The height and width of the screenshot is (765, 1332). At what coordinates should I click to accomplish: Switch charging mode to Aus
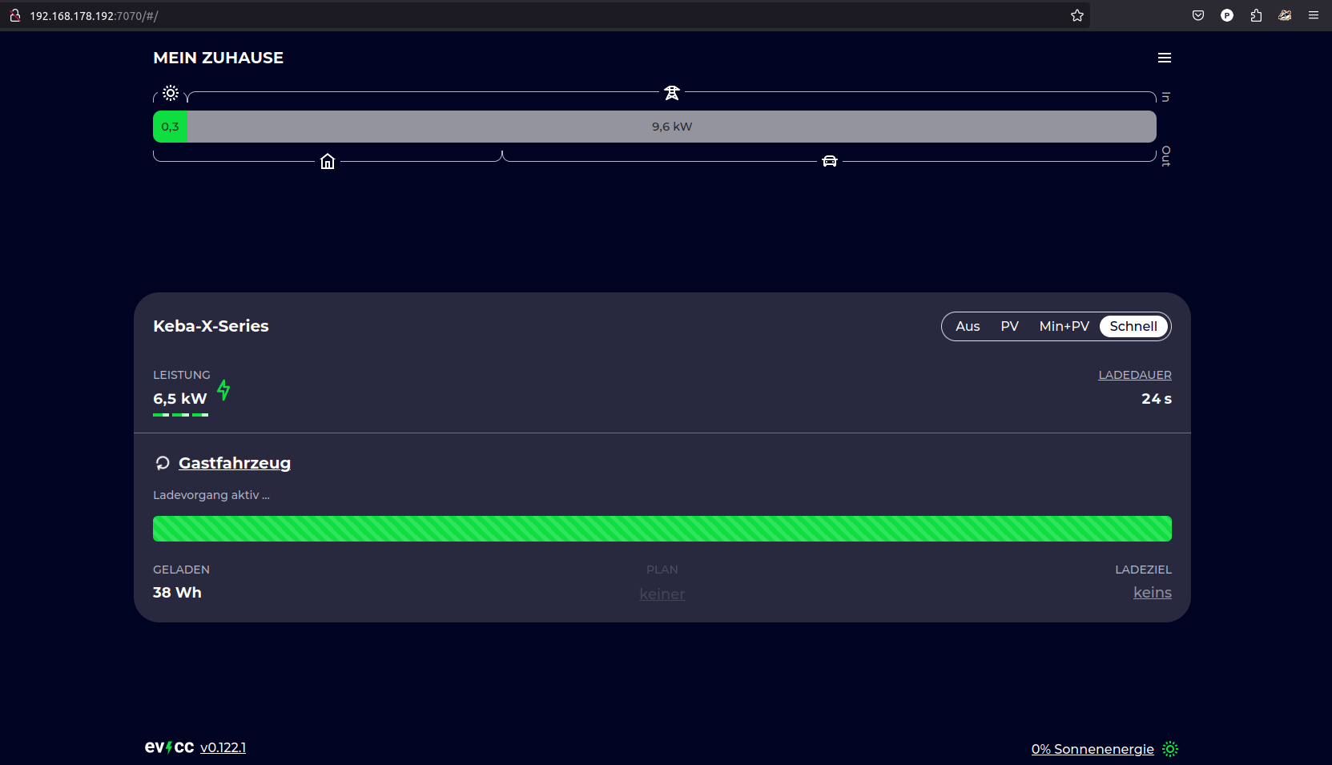click(968, 326)
